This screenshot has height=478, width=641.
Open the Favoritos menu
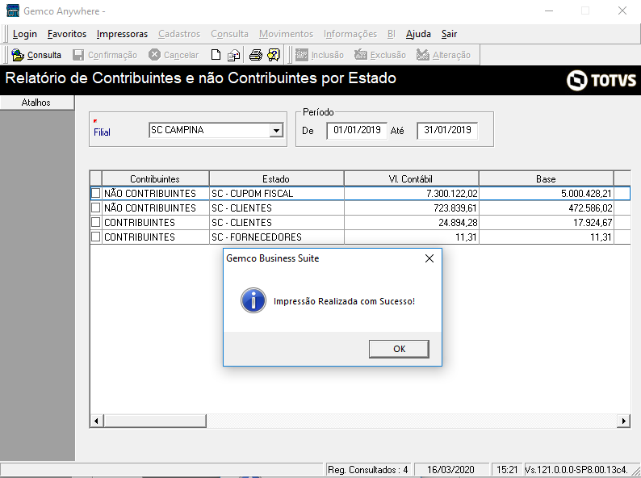coord(67,34)
